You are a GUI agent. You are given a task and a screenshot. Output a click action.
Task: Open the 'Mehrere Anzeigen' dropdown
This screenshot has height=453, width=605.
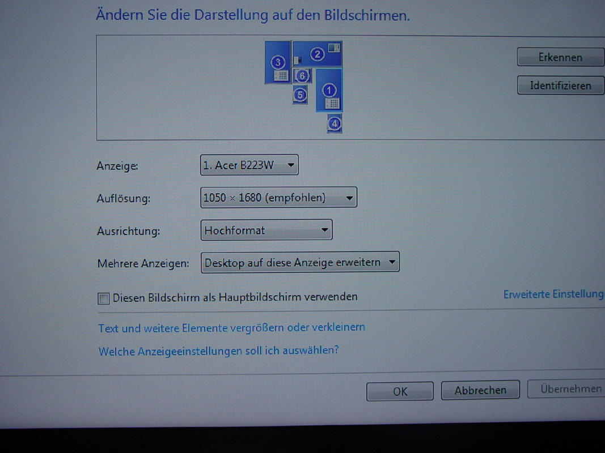click(x=300, y=263)
